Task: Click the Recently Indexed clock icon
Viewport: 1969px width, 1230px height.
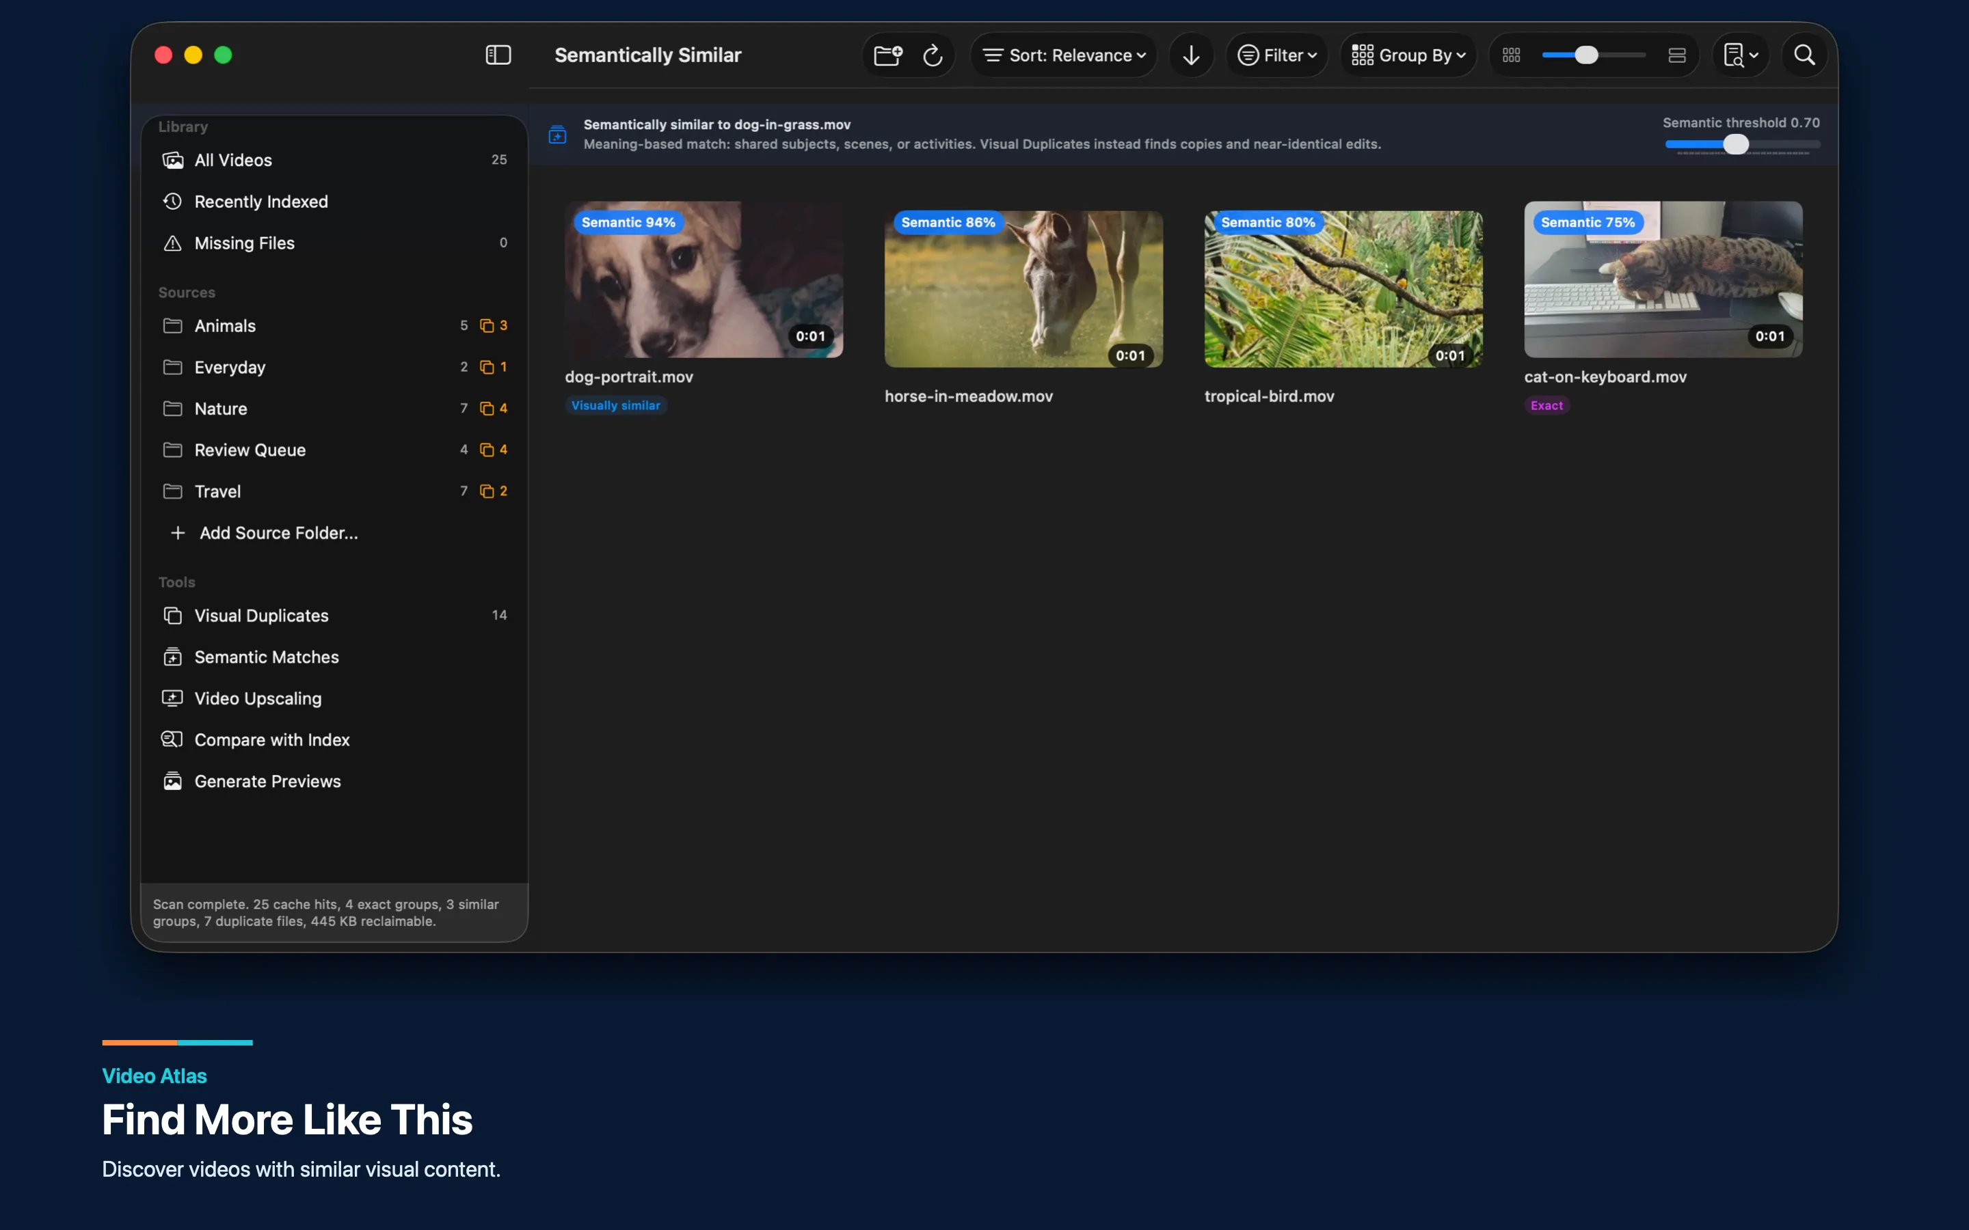Action: [172, 202]
